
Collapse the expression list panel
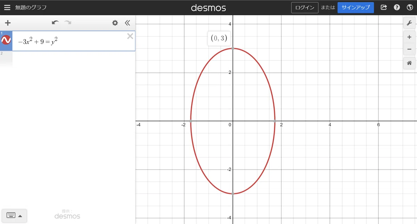click(x=127, y=23)
